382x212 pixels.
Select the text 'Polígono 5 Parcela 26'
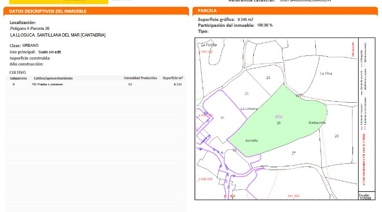tap(29, 28)
